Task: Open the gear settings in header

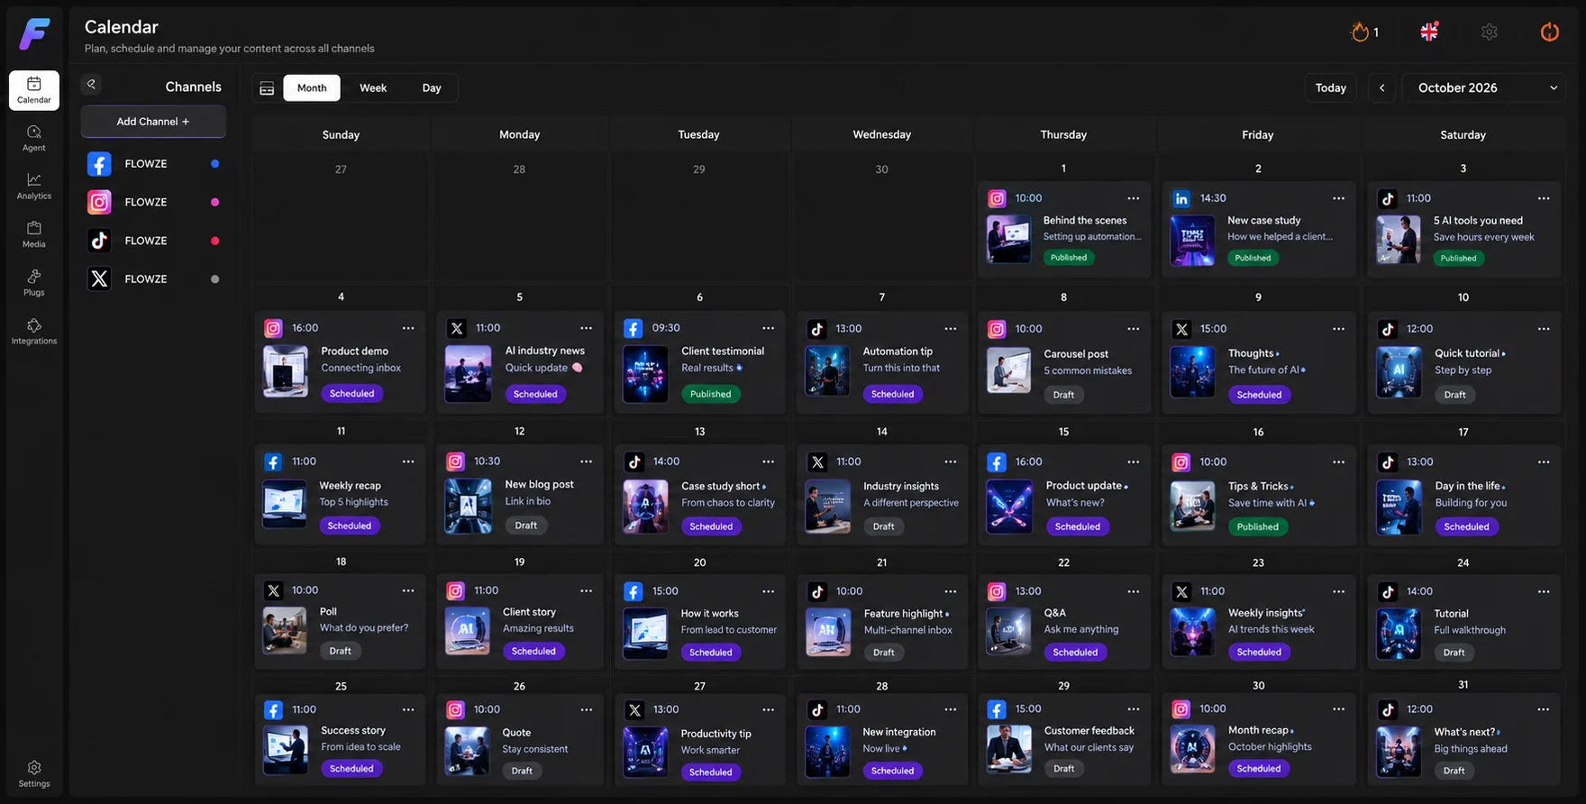Action: (x=1490, y=32)
